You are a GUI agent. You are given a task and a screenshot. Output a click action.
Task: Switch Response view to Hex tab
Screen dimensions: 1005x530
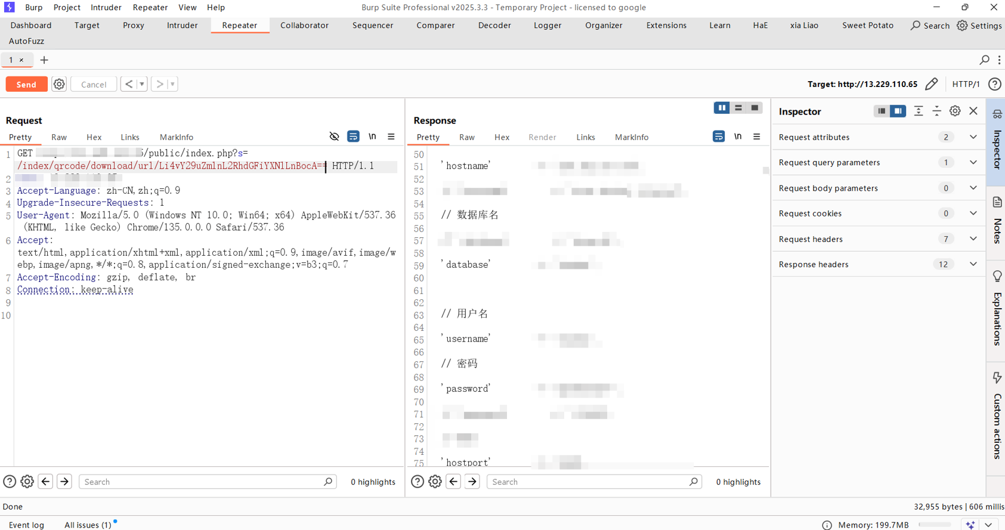(502, 137)
